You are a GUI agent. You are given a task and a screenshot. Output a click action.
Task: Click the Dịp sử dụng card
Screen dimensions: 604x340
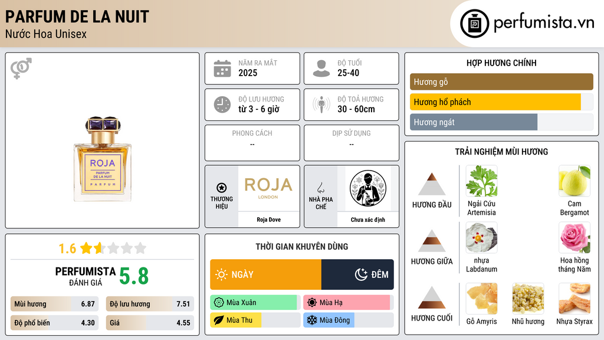pos(352,143)
